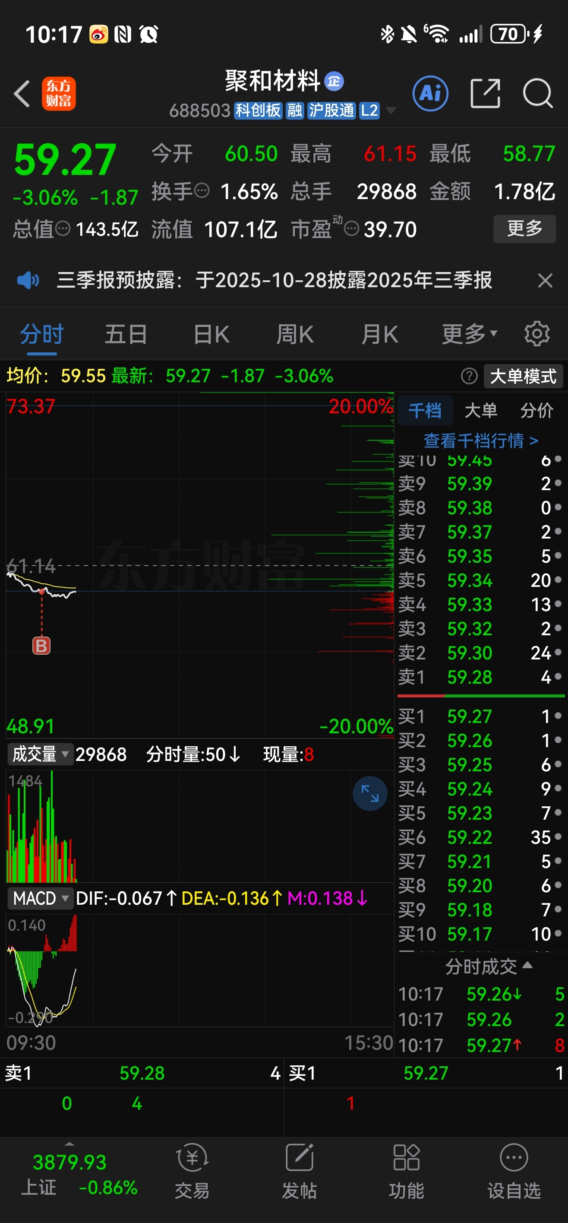Tap the battery 70 status indicator
Image resolution: width=568 pixels, height=1223 pixels.
[x=509, y=34]
